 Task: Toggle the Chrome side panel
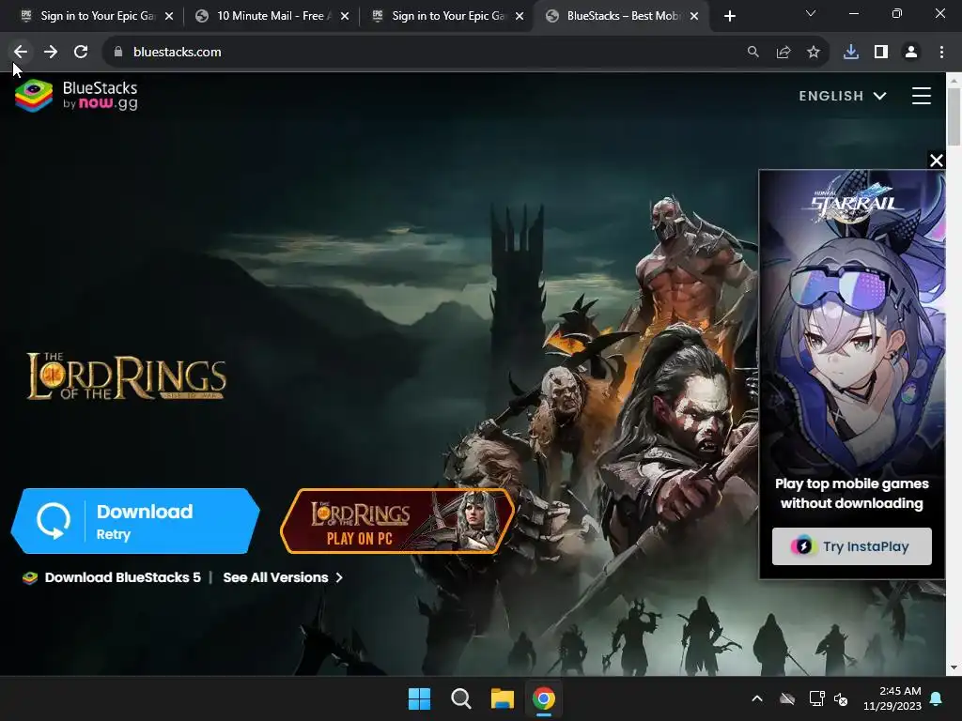pyautogui.click(x=881, y=53)
